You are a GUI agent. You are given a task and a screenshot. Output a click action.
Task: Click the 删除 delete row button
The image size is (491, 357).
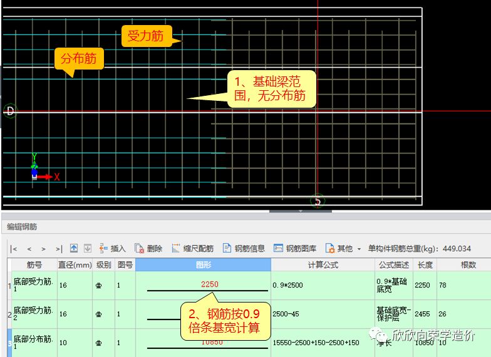[x=148, y=248]
